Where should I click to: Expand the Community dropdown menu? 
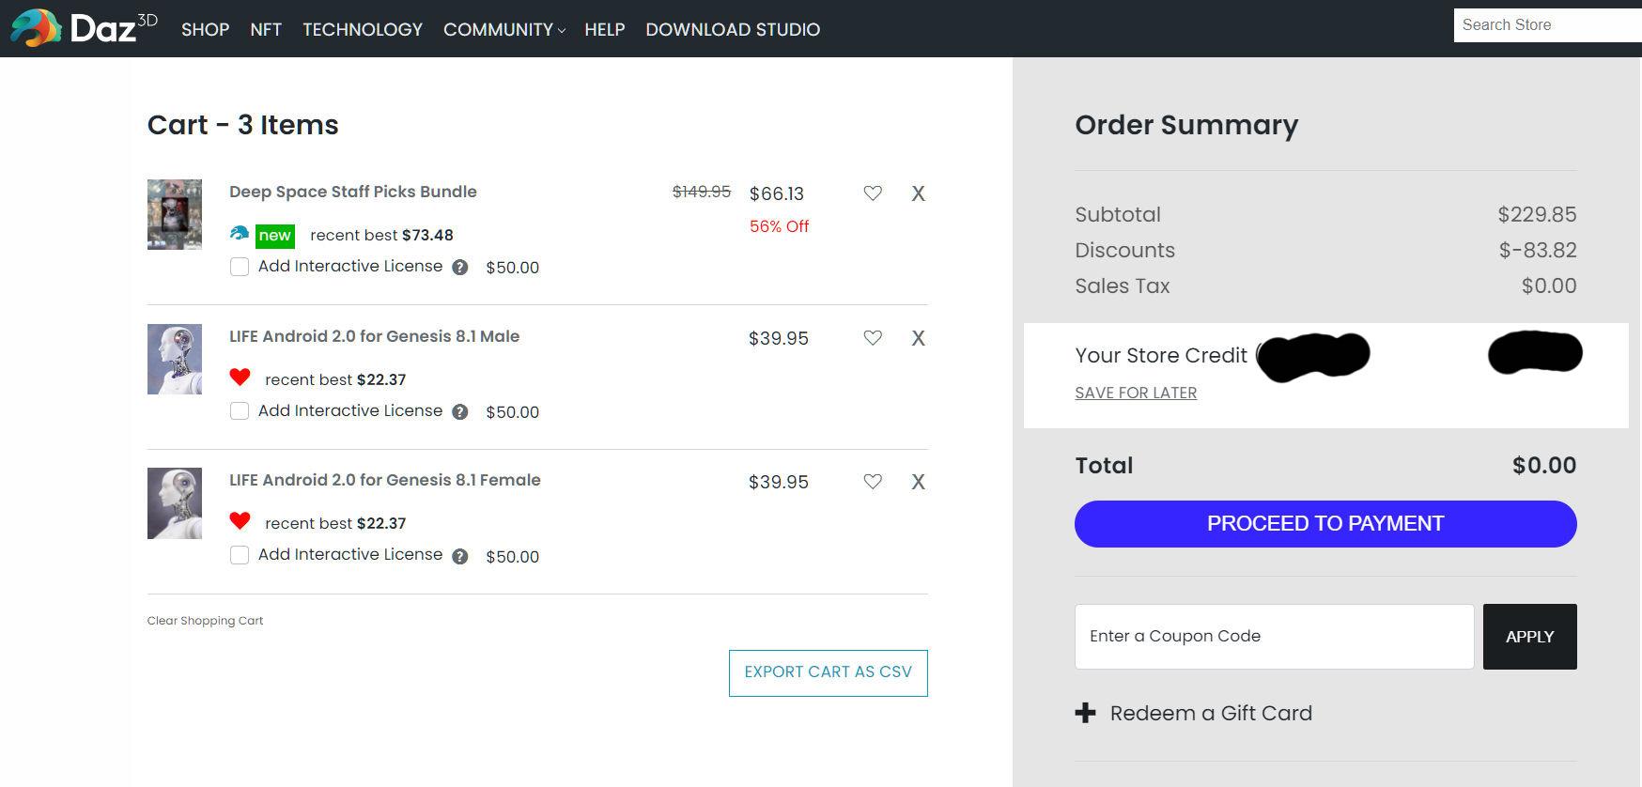coord(503,29)
